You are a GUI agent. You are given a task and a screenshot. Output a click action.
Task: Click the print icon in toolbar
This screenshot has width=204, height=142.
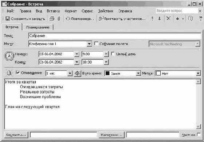click(x=52, y=19)
